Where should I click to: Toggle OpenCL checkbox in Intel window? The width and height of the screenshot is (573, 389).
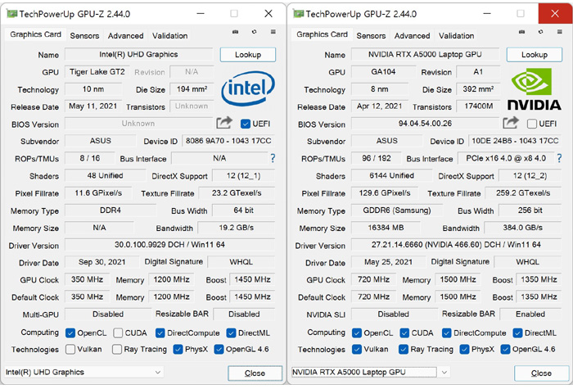(x=70, y=333)
